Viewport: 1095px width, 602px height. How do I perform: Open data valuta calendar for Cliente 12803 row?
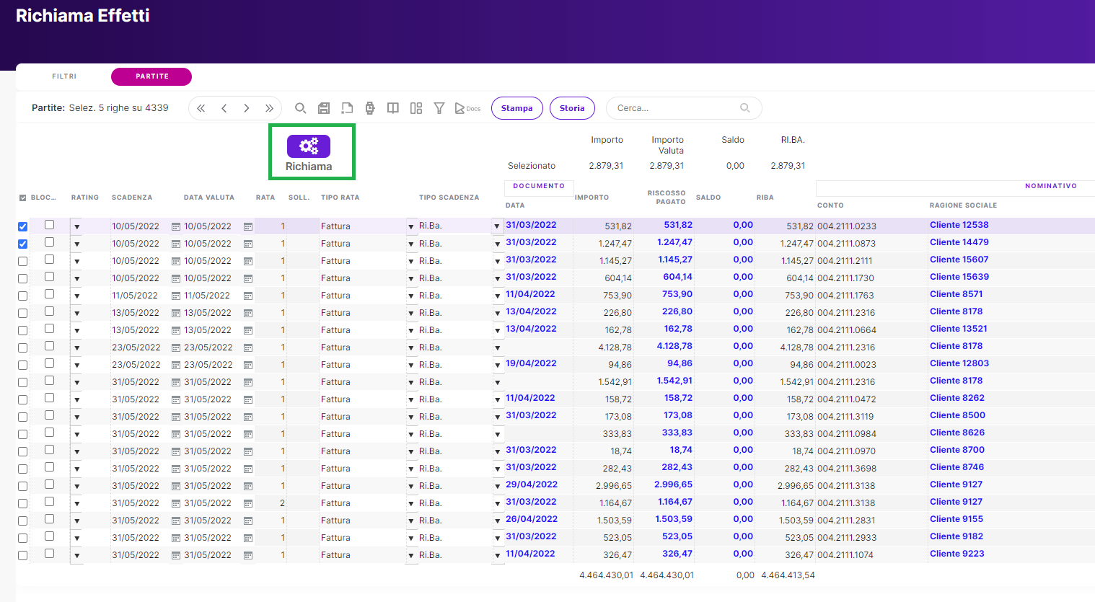[248, 365]
